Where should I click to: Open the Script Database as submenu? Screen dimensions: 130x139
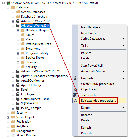tap(100, 39)
